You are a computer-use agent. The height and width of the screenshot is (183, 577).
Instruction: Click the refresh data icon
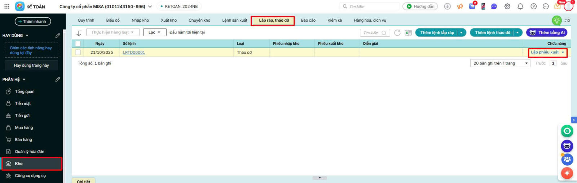point(397,33)
